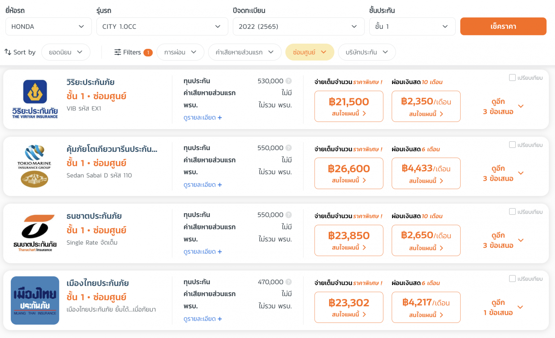Image resolution: width=555 pixels, height=338 pixels.
Task: Select the ฿2,650 per month installment plan
Action: click(x=426, y=240)
